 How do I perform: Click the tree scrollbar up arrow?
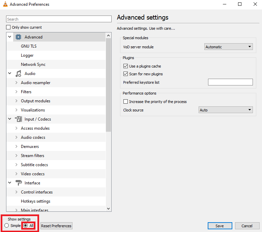coord(108,35)
